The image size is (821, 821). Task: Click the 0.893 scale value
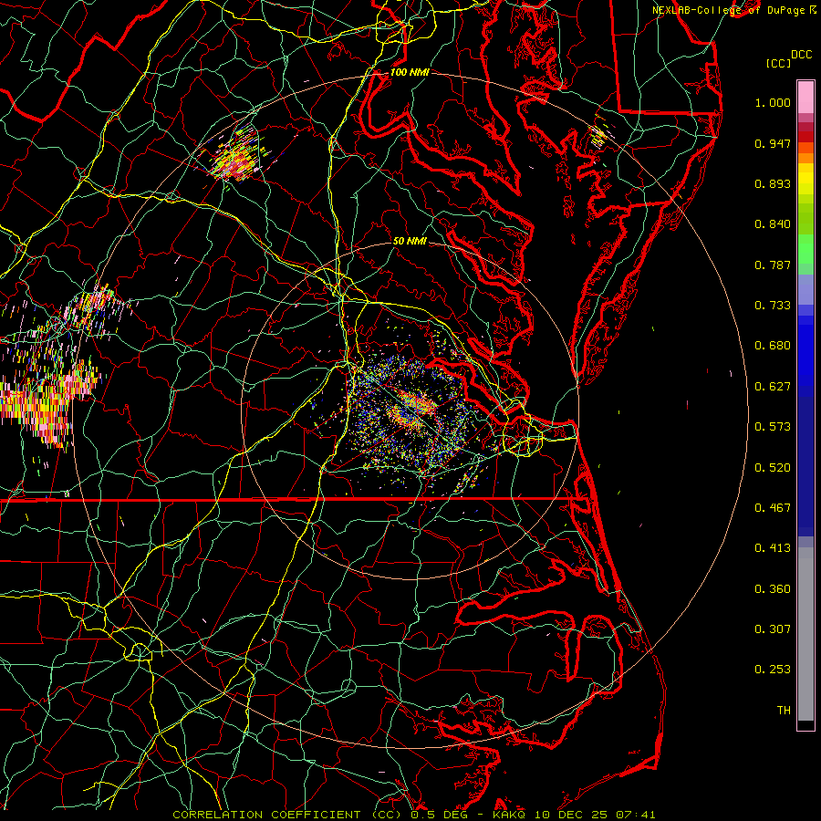[x=773, y=183]
